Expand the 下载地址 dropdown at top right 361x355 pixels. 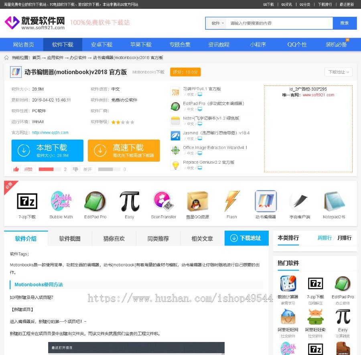click(x=339, y=72)
